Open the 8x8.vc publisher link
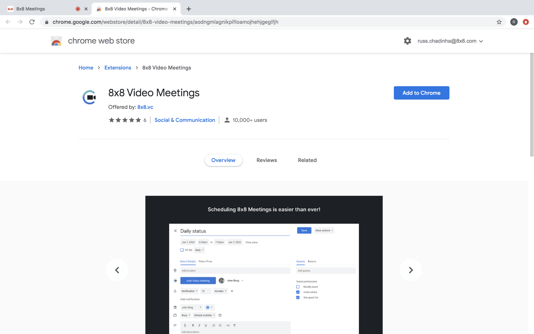The width and height of the screenshot is (534, 334). click(145, 107)
